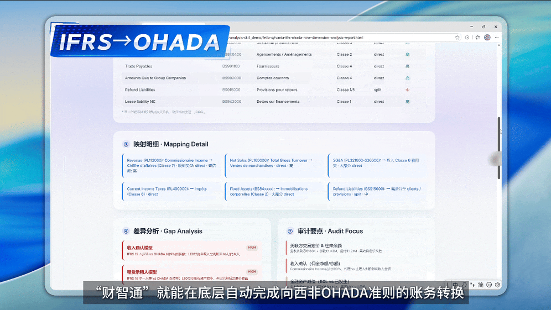This screenshot has height=310, width=551.
Task: Click the IME emoji smiley icon
Action: pos(489,285)
